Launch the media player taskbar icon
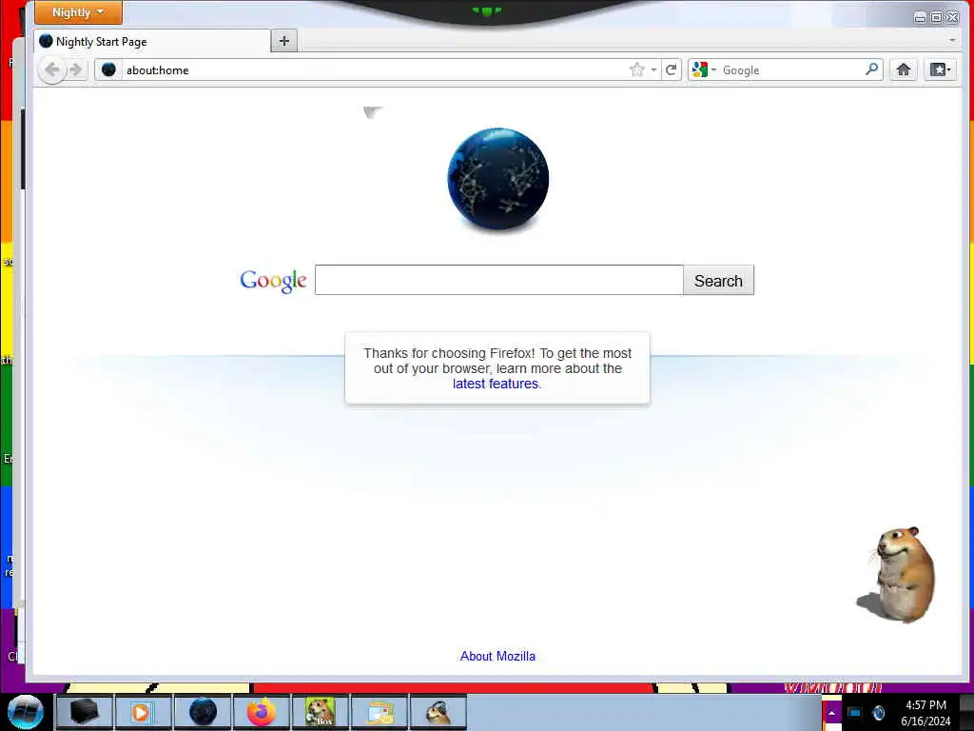 (142, 712)
